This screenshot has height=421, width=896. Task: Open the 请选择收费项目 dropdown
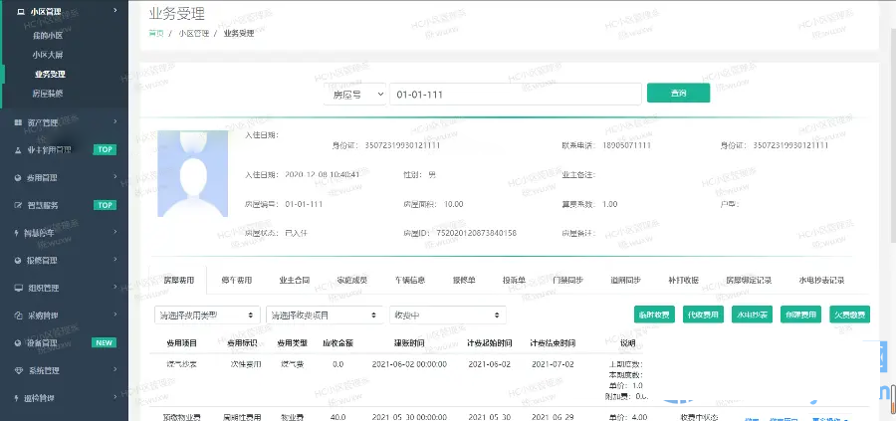pos(324,315)
